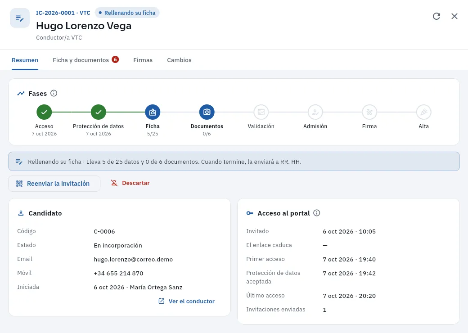Open the Cambios tab
This screenshot has height=333, width=468.
(179, 60)
